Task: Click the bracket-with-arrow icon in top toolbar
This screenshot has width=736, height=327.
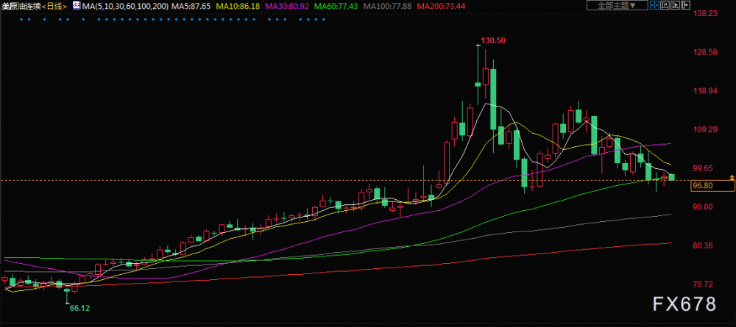Action: point(686,5)
